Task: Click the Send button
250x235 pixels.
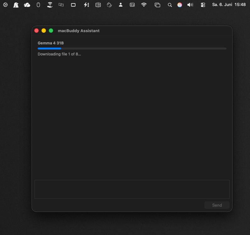Action: click(x=217, y=205)
